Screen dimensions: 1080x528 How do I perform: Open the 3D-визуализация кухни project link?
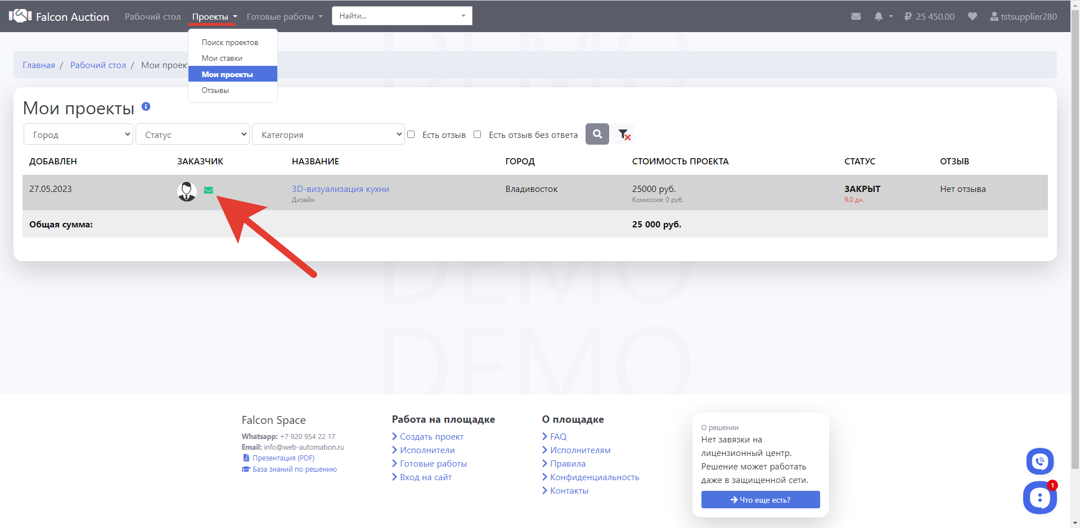click(x=340, y=189)
